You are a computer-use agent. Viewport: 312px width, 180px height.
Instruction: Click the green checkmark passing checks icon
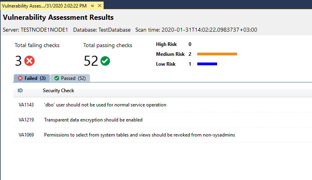(105, 61)
